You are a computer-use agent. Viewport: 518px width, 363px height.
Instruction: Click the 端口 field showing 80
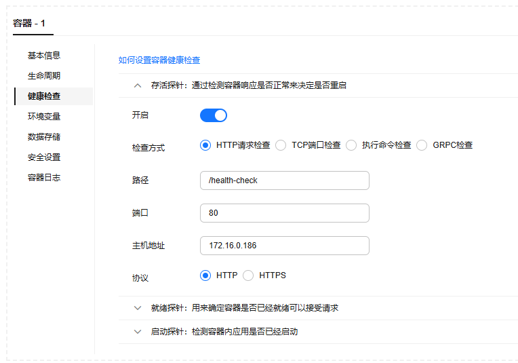pos(285,213)
